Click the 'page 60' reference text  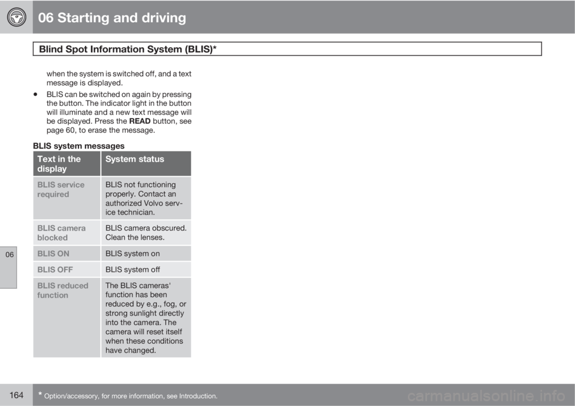(60, 130)
